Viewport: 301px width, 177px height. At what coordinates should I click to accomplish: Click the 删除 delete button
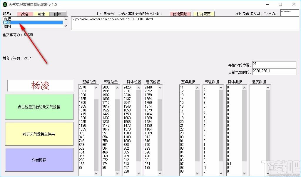tap(58, 14)
